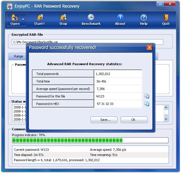Viewport: 181px width, 173px height.
Task: Click the Time remaining: 51s text
Action: click(104, 155)
